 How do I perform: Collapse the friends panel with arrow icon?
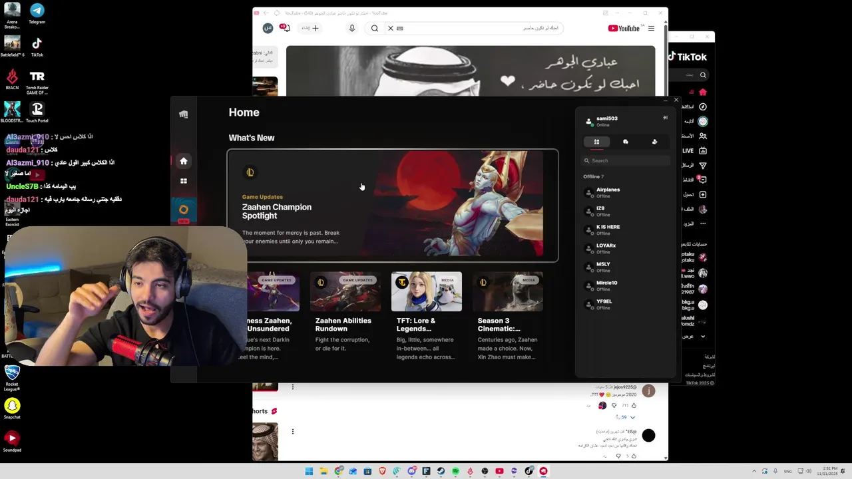(x=665, y=118)
